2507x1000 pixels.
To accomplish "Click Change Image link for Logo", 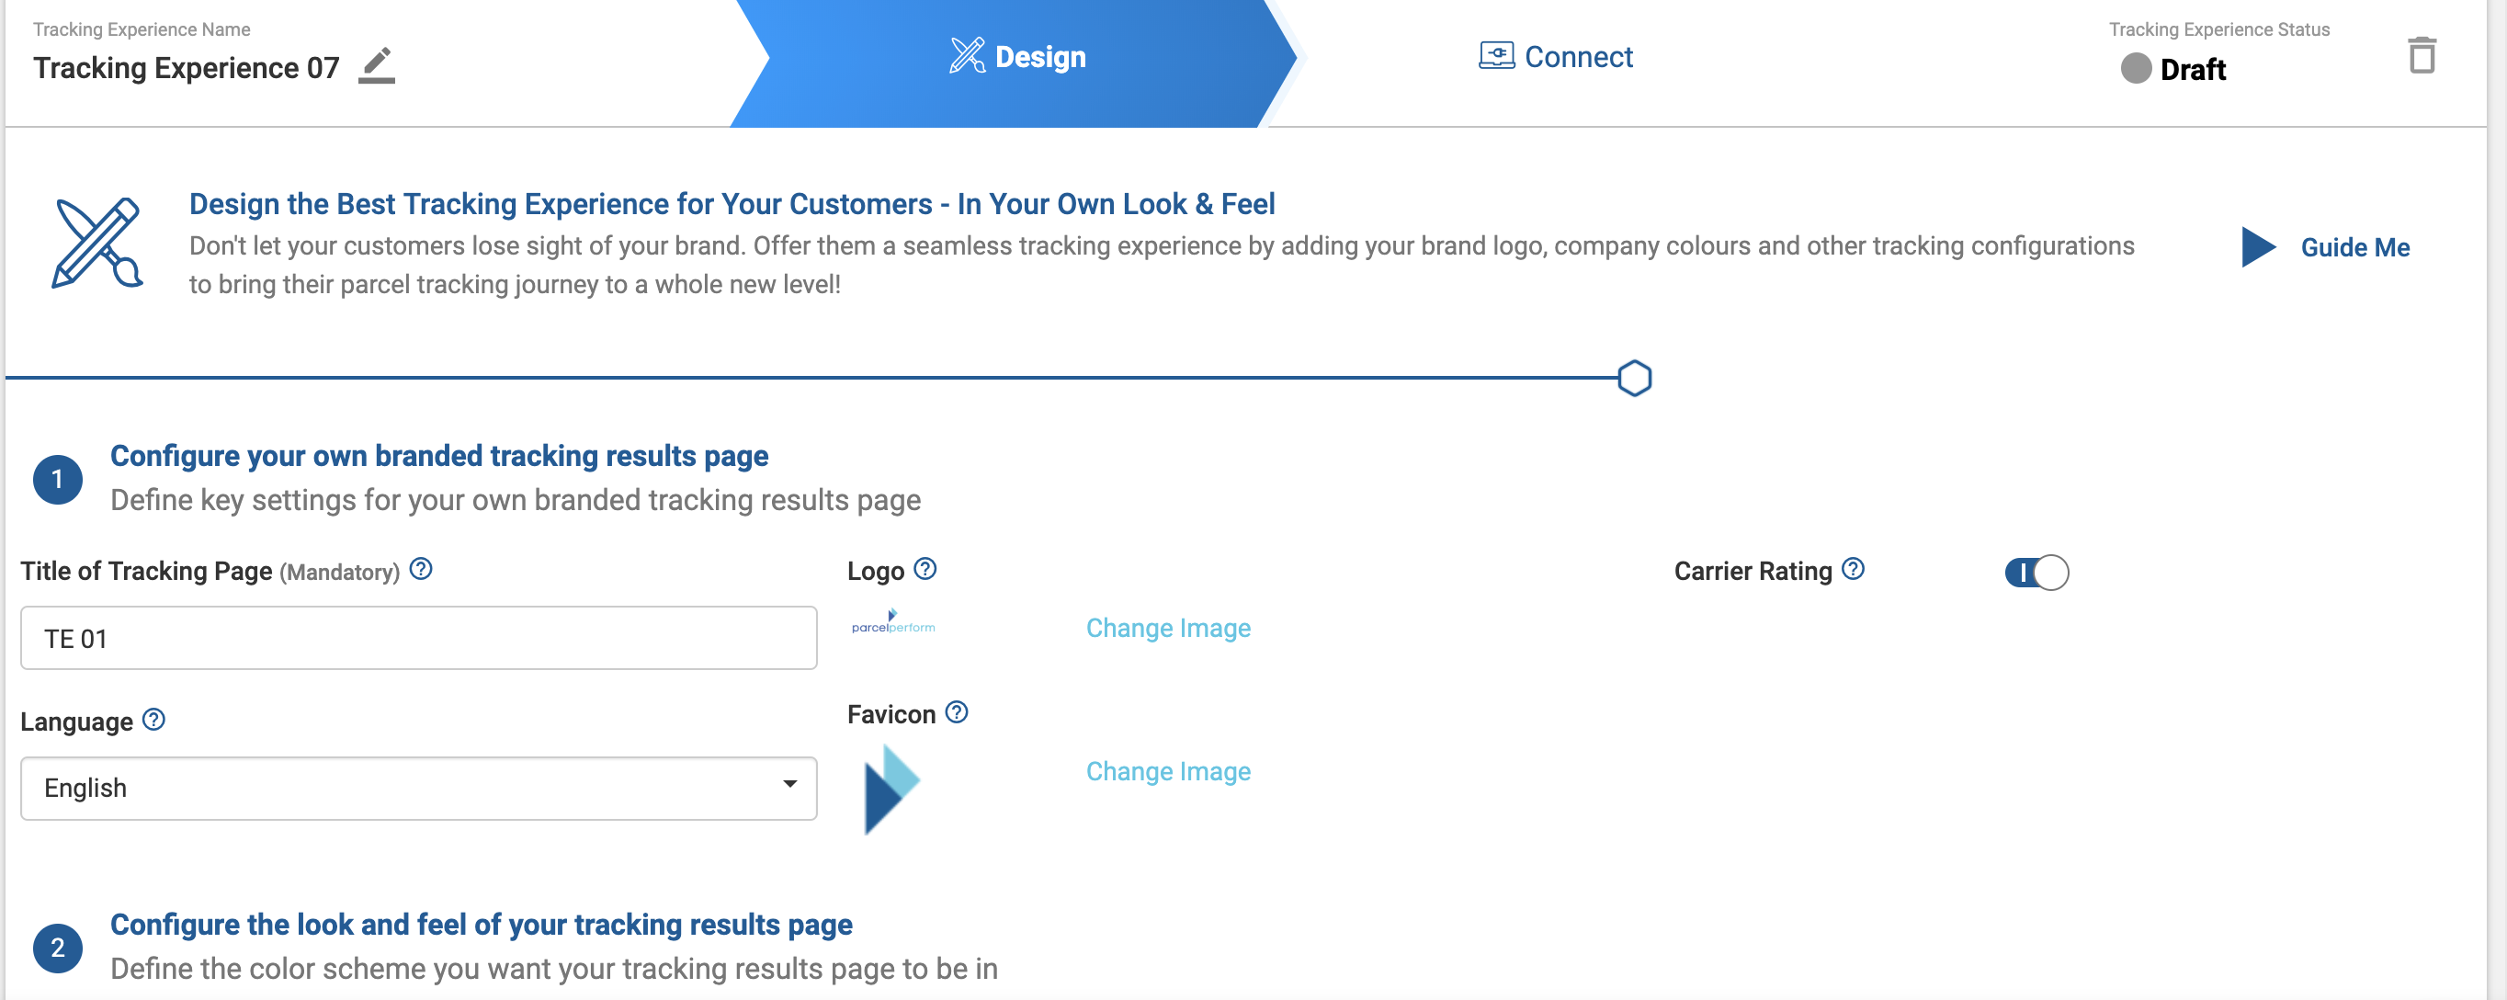I will tap(1168, 628).
